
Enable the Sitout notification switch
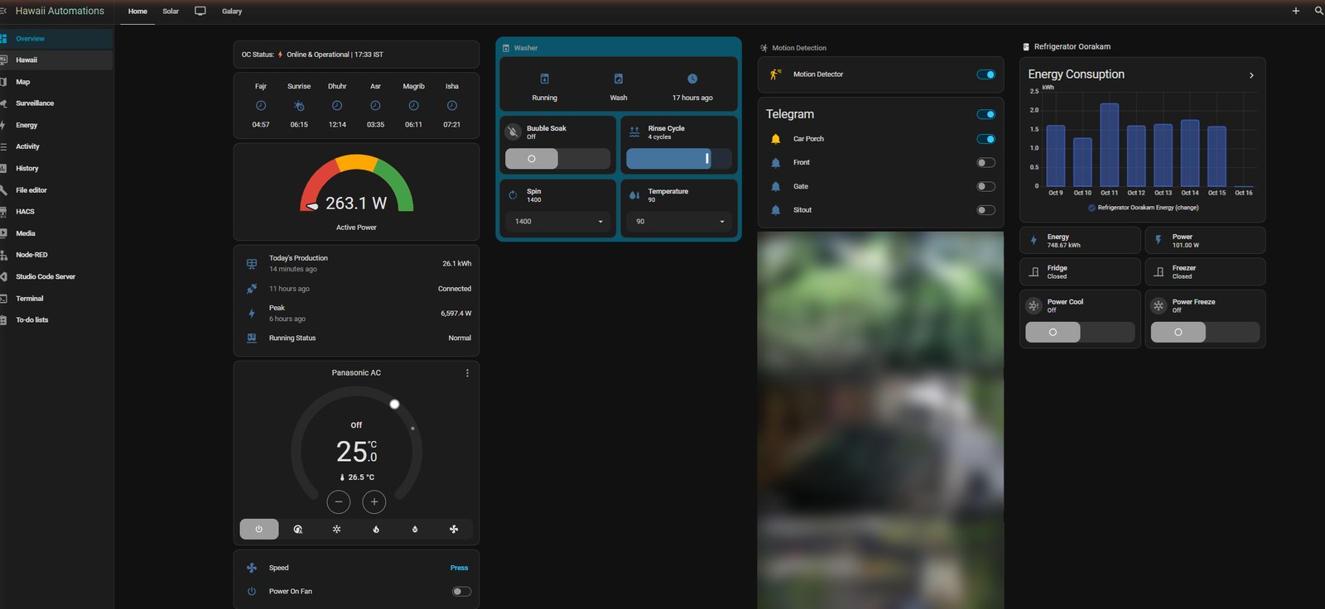click(x=985, y=210)
